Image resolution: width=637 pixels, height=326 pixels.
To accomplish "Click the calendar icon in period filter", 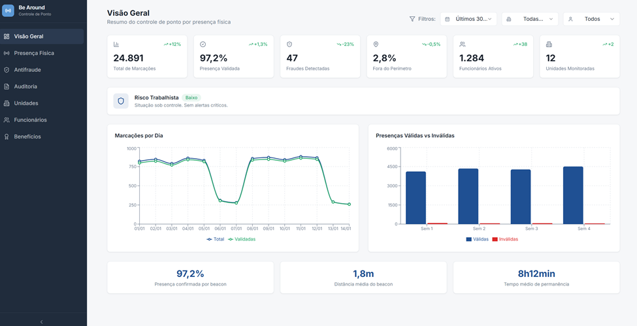I will (x=448, y=19).
